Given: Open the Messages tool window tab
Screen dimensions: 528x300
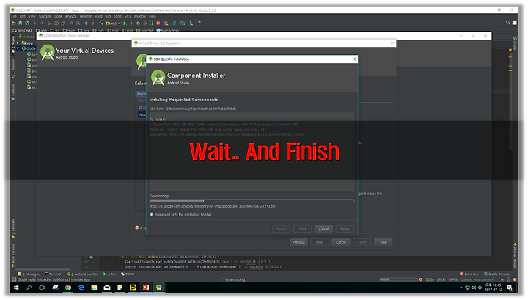Looking at the screenshot, I should click(x=29, y=274).
